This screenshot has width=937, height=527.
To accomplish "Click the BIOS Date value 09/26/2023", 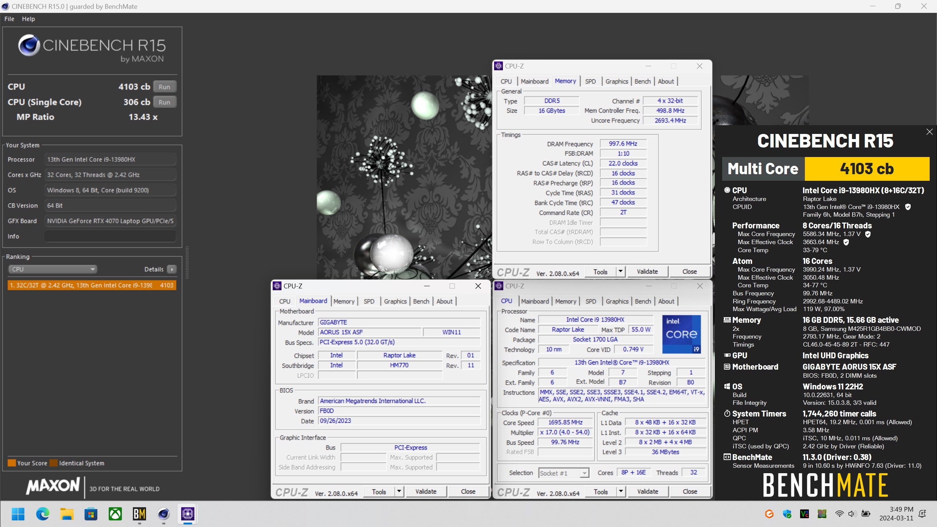I will pyautogui.click(x=399, y=421).
